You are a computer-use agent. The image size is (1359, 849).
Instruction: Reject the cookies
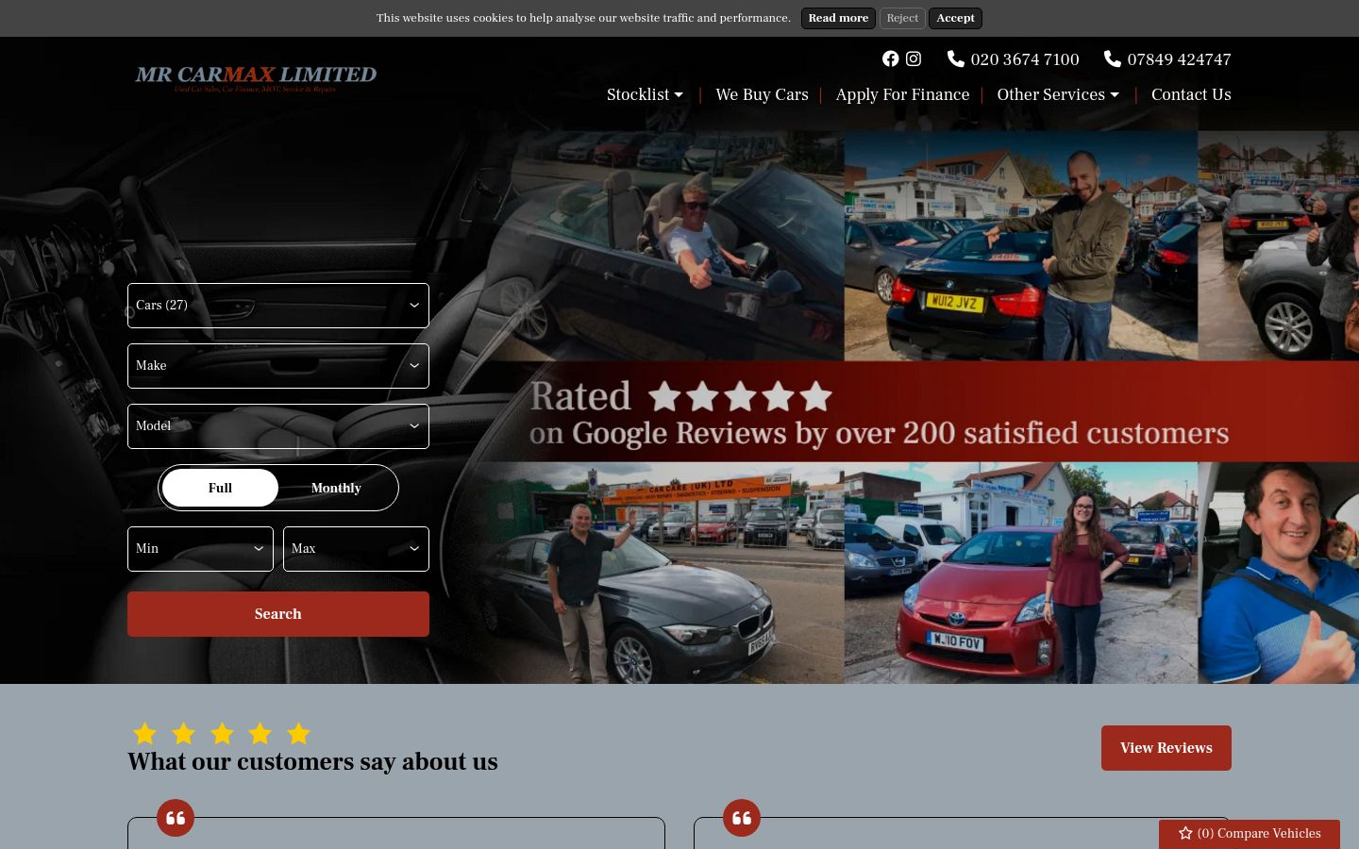point(902,18)
